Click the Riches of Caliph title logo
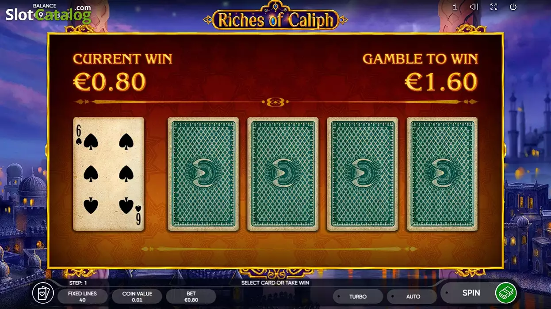This screenshot has width=551, height=309. pos(275,19)
